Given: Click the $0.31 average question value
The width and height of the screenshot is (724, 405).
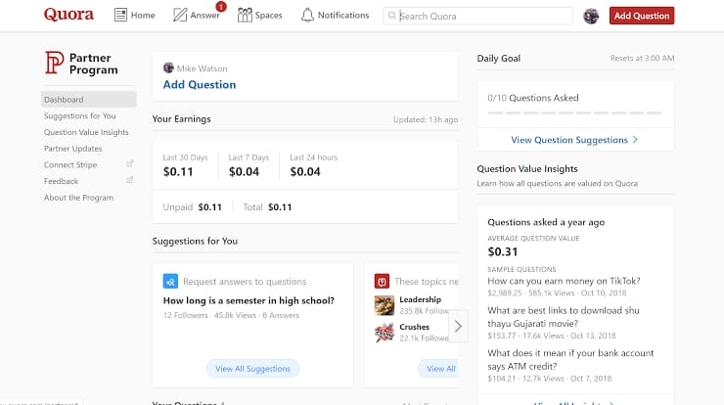Looking at the screenshot, I should pos(503,251).
